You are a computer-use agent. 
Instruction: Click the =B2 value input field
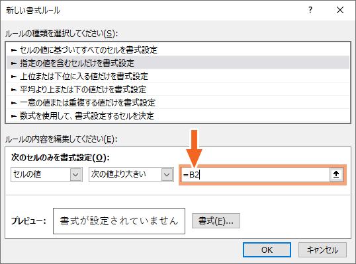click(255, 174)
